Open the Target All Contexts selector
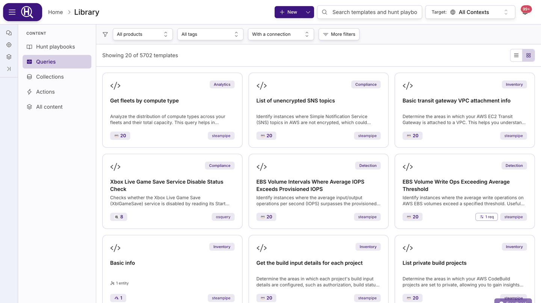Image resolution: width=541 pixels, height=303 pixels. [x=470, y=12]
